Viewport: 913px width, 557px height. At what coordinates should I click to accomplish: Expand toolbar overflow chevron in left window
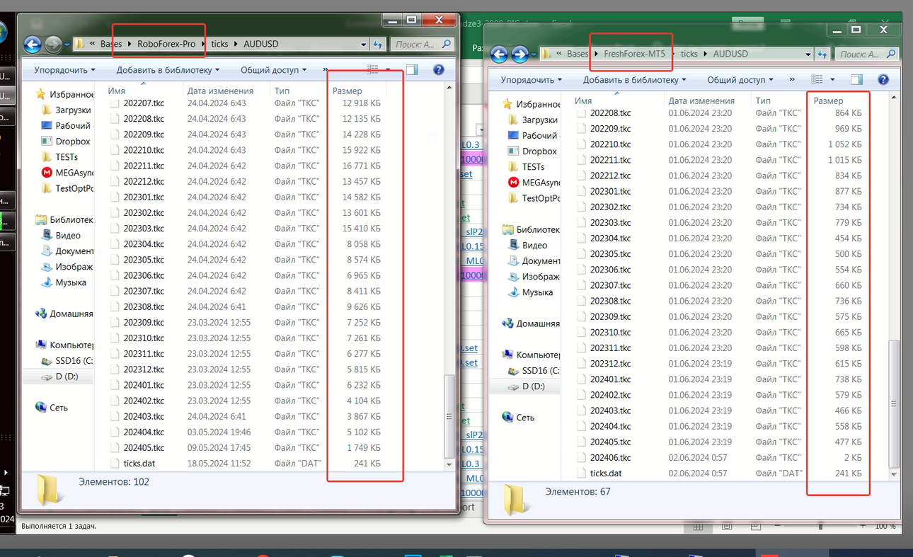click(x=326, y=69)
